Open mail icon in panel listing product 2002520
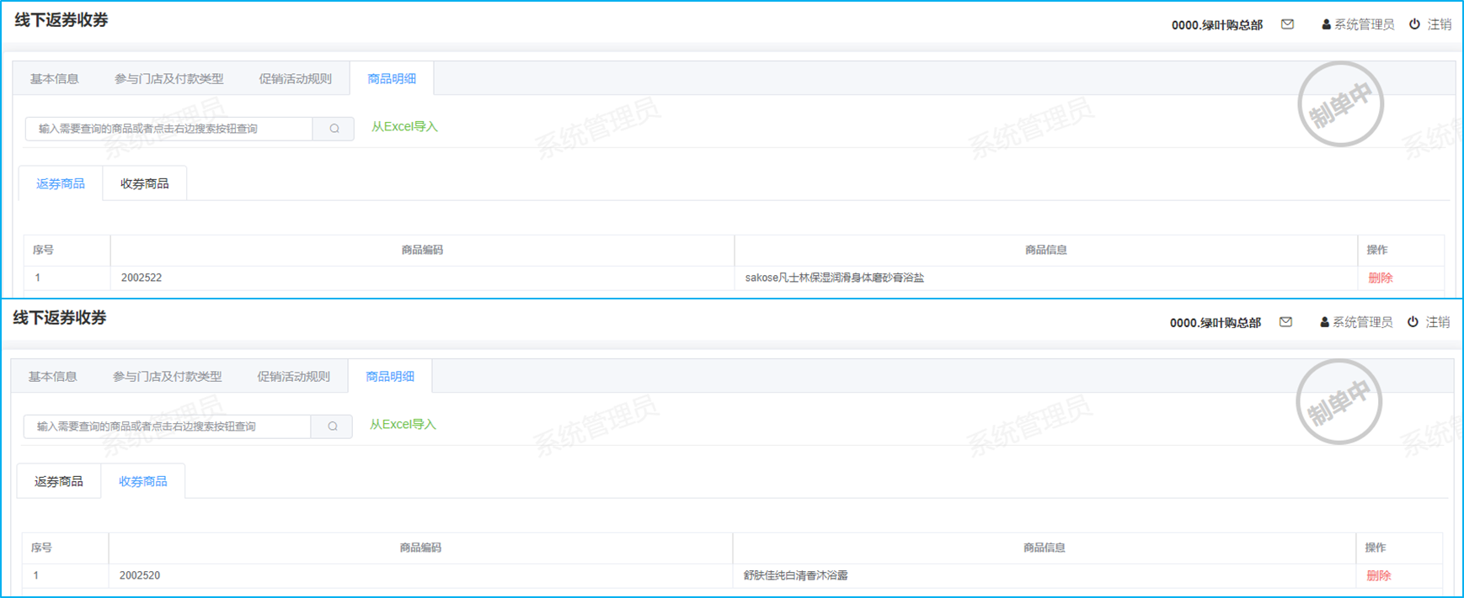This screenshot has width=1464, height=598. pos(1285,322)
